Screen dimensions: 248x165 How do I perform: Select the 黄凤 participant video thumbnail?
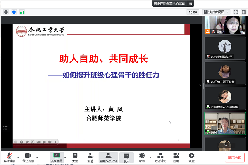tap(225, 124)
